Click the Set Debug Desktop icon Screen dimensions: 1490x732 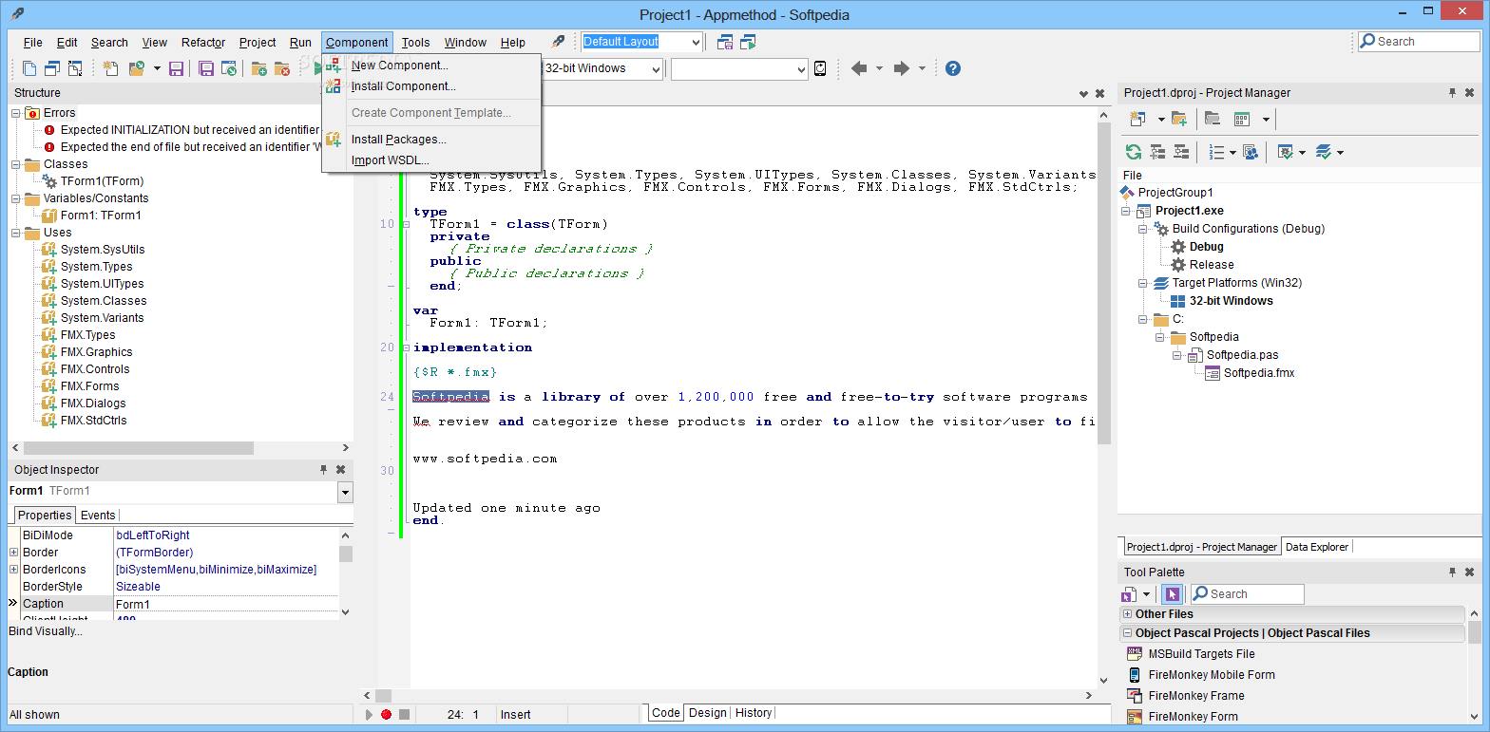point(749,42)
